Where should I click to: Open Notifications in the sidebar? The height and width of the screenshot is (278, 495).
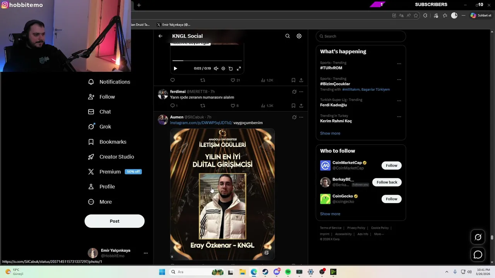(109, 82)
